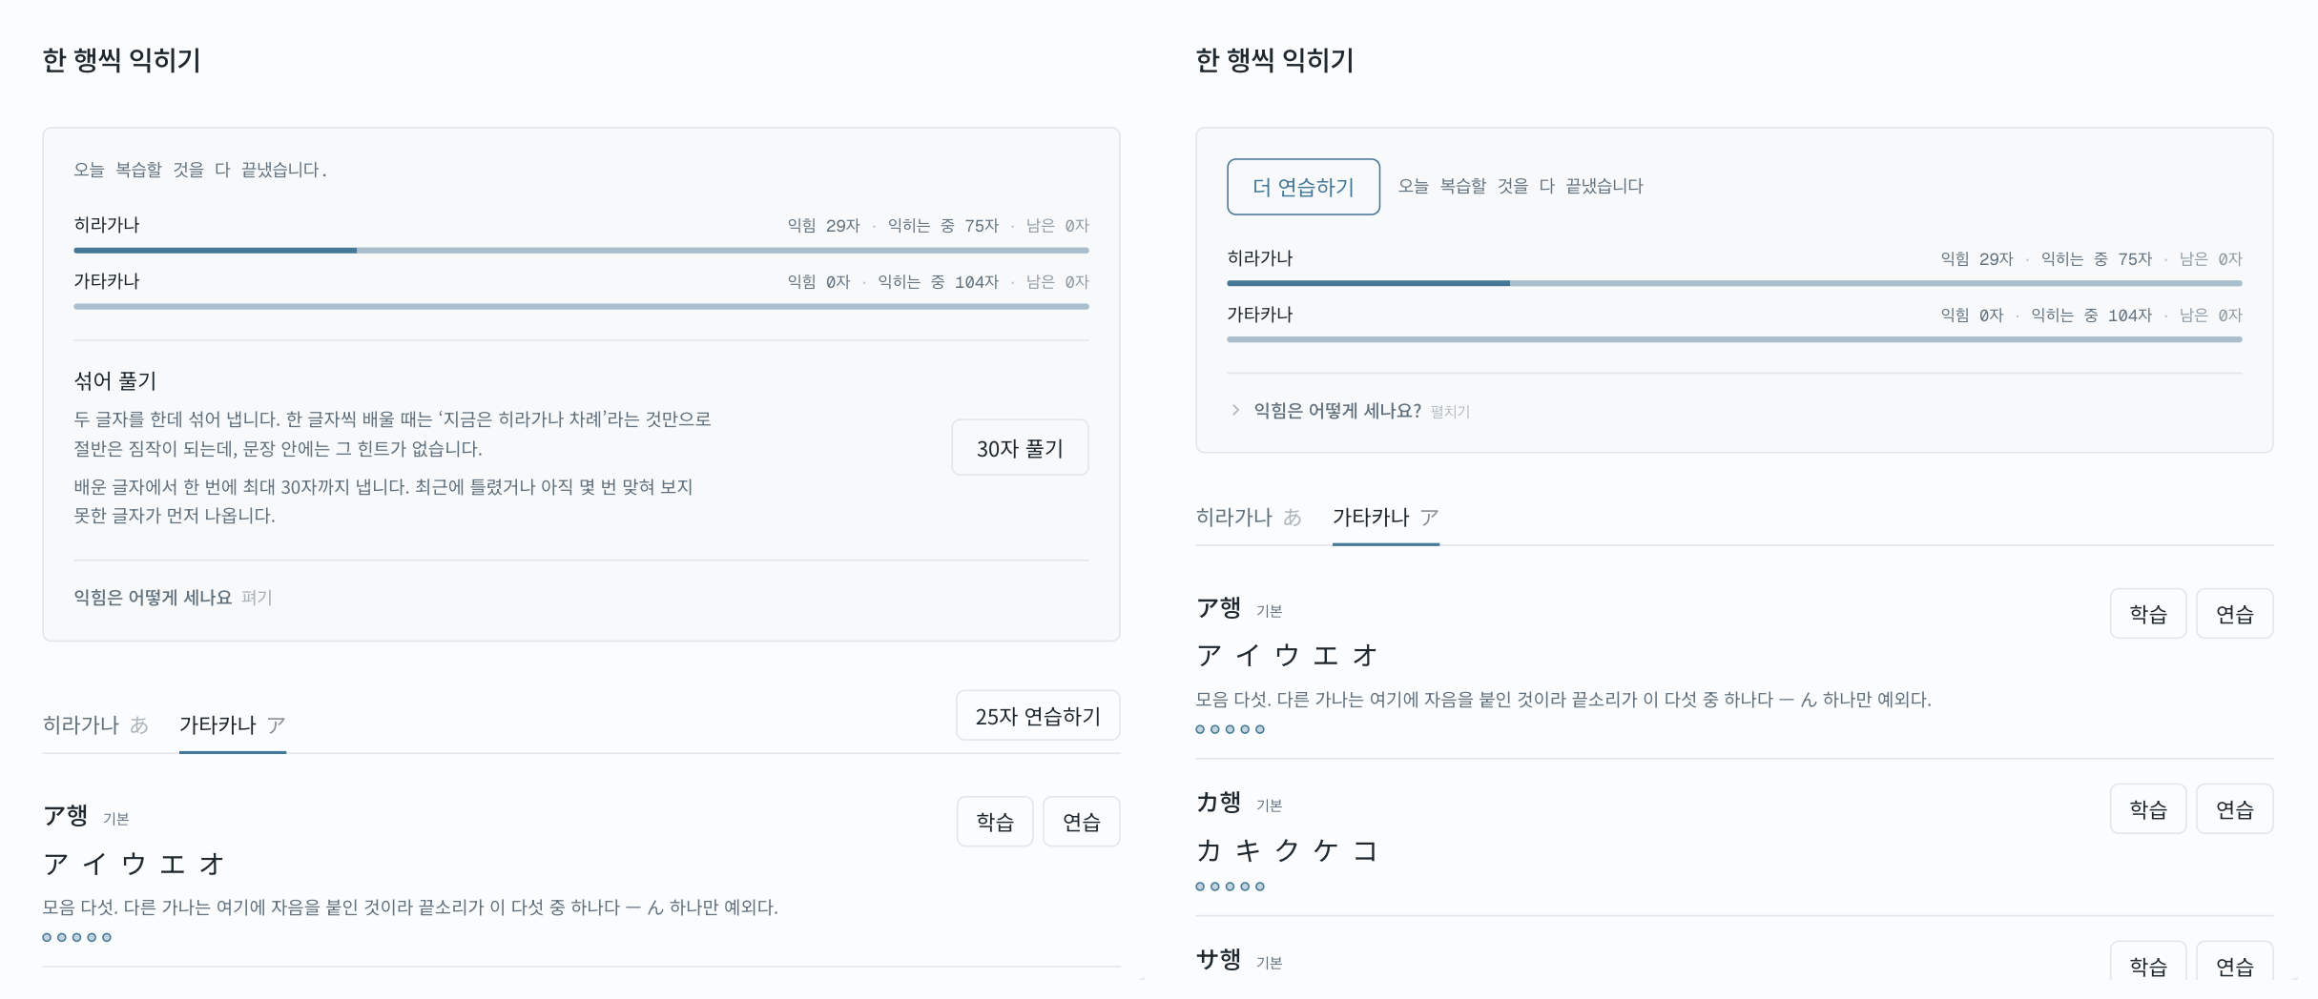Click 가타카나 progress bar in right panel
This screenshot has height=999, width=2318.
(1734, 339)
